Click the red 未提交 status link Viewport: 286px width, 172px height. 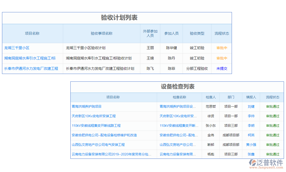[x=221, y=69]
